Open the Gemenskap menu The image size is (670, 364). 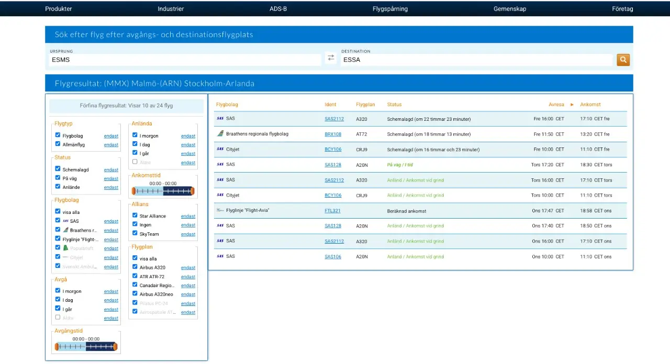tap(510, 9)
